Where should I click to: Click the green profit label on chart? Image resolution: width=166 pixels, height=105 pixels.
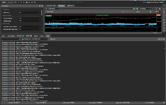coord(102,15)
